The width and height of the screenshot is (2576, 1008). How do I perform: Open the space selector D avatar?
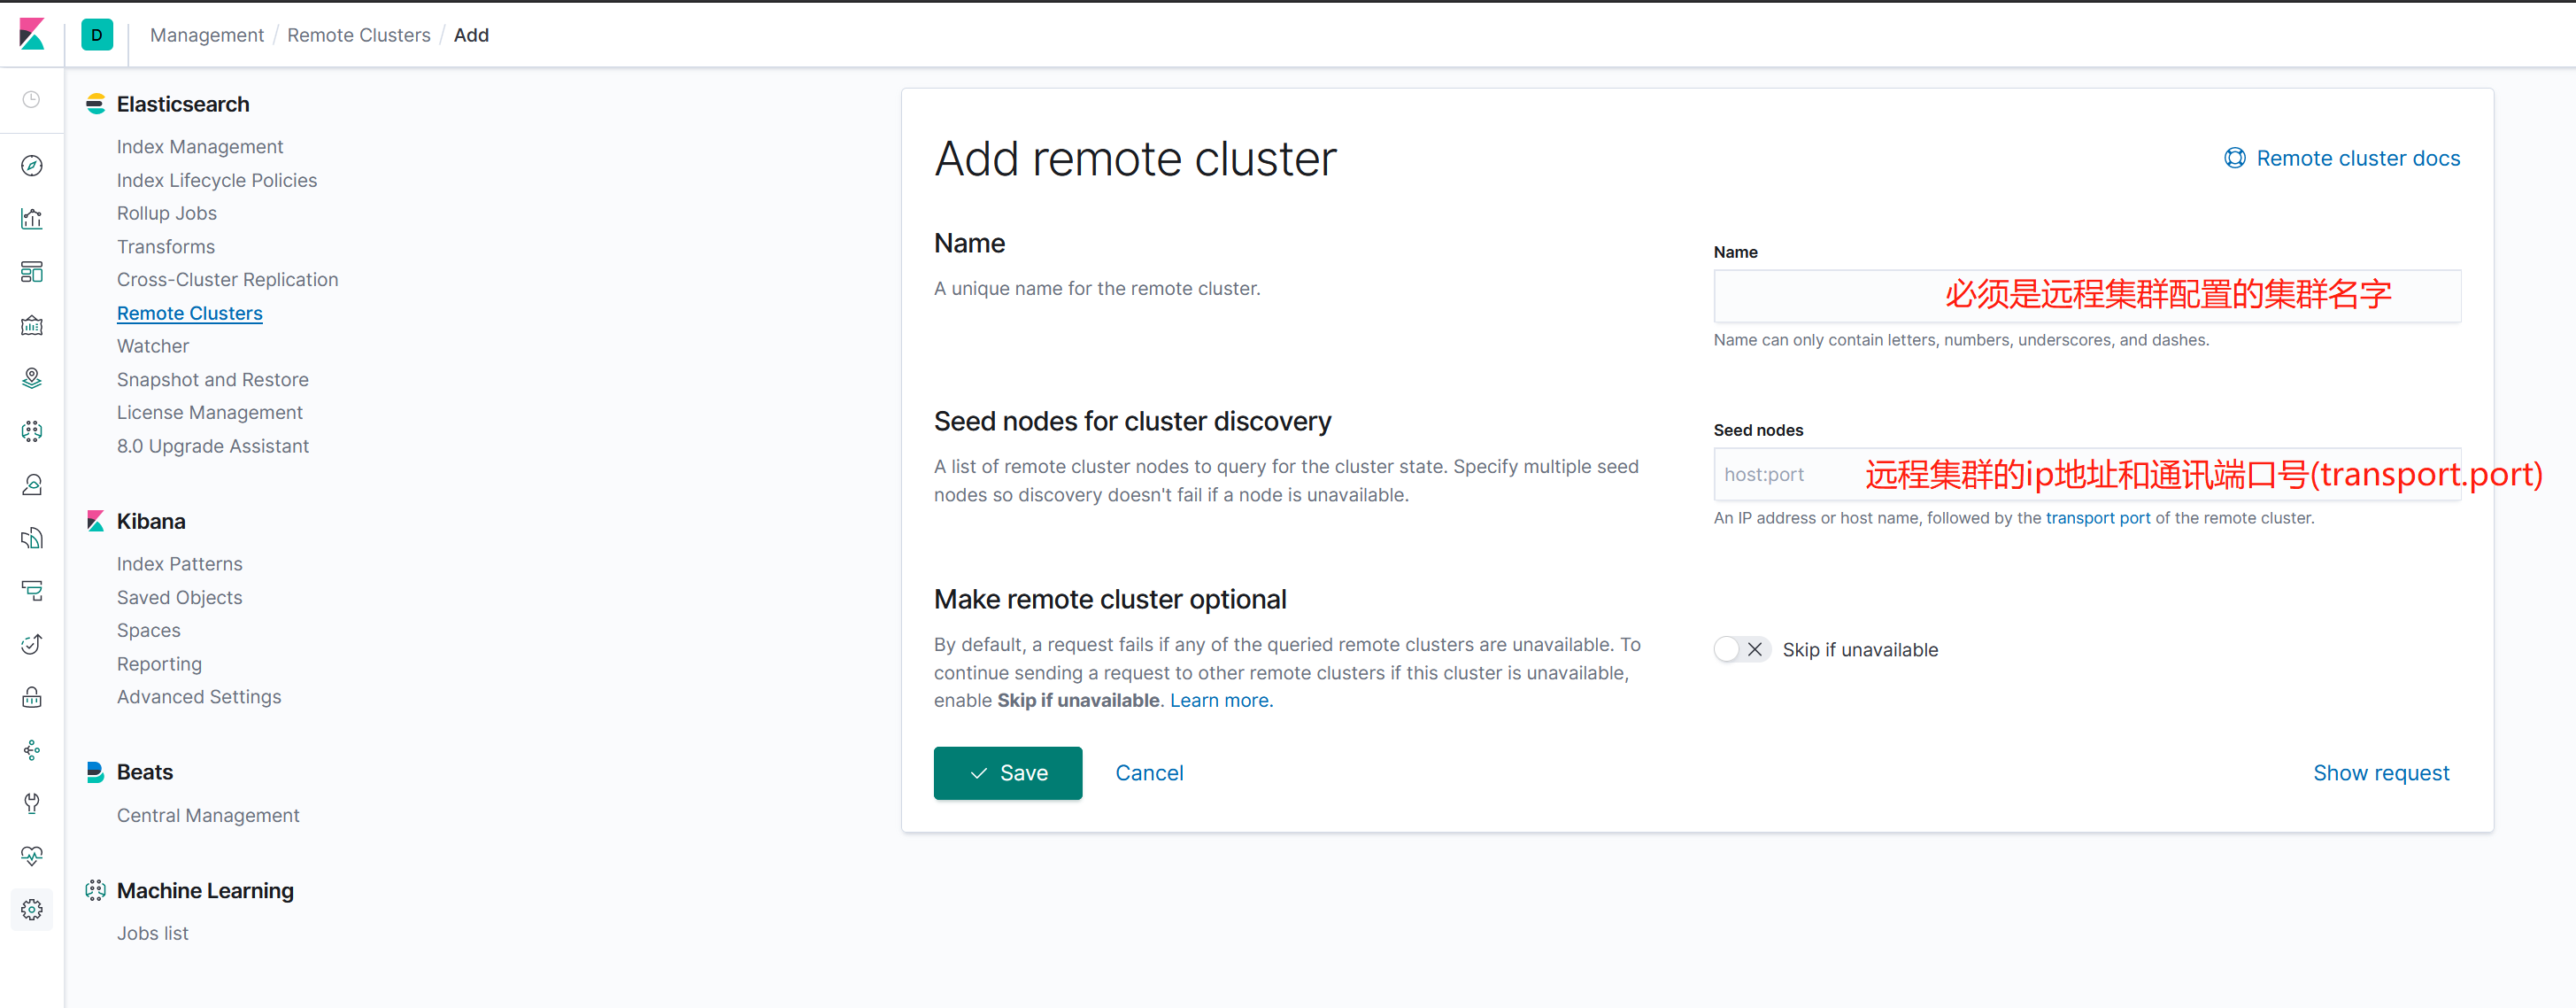pyautogui.click(x=97, y=35)
